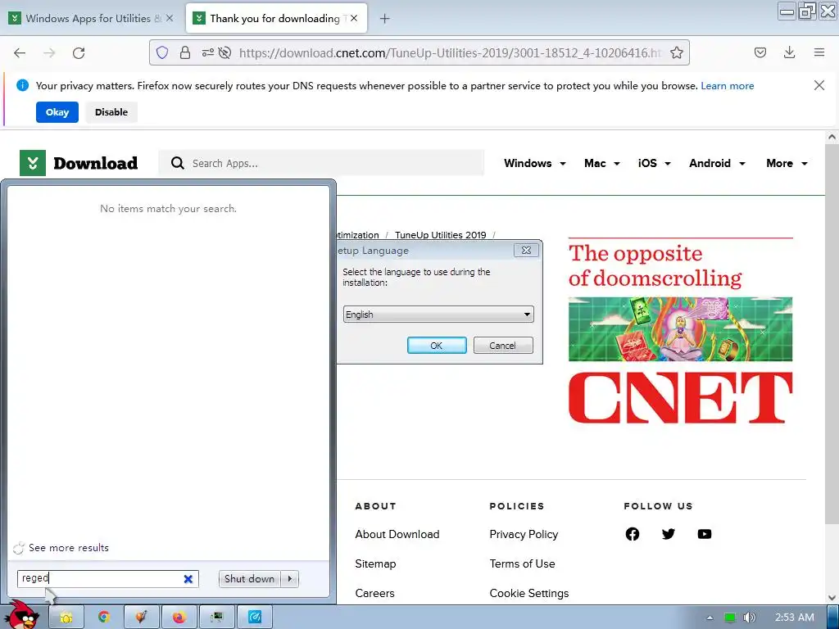Open the Save to Pocket icon
Screen dimensions: 839x629
point(760,52)
